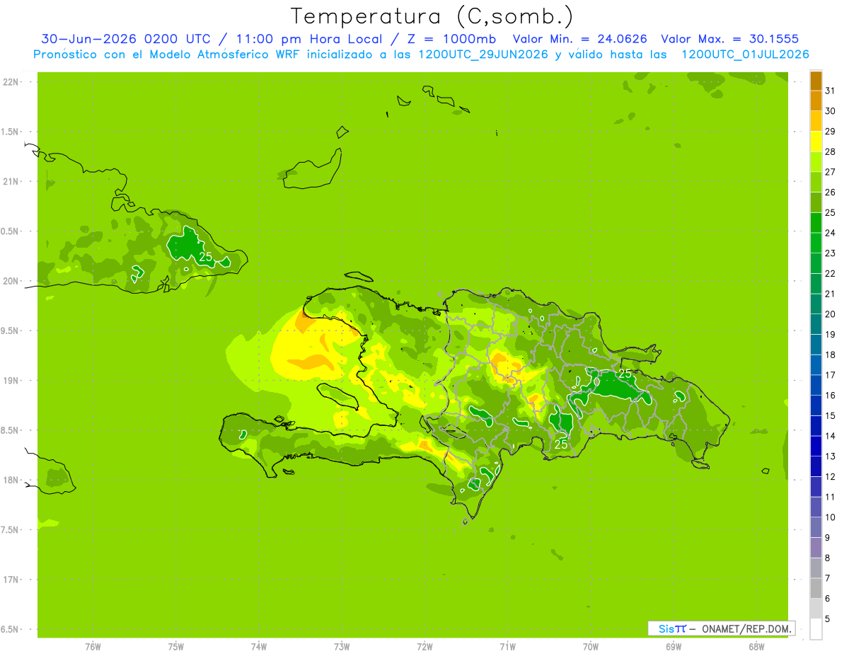The height and width of the screenshot is (656, 849).
Task: Click the 'Valor Min. = 24.0626' value
Action: (579, 39)
